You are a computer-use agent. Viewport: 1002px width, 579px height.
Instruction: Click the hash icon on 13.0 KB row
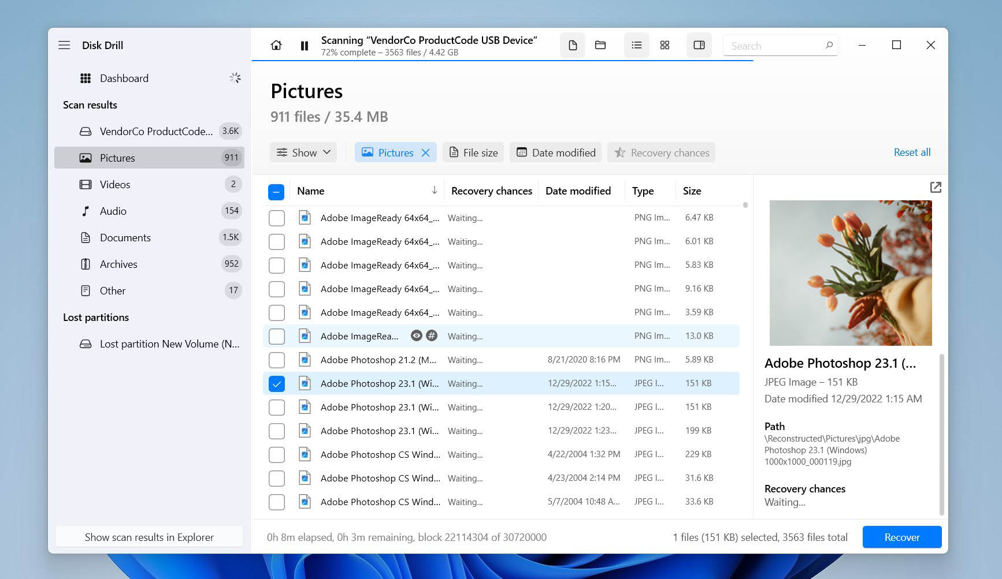tap(432, 335)
